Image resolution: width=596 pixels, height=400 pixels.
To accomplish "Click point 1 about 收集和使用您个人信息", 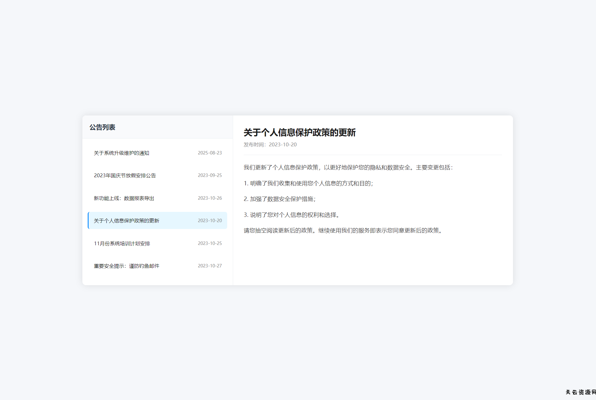I will point(308,183).
